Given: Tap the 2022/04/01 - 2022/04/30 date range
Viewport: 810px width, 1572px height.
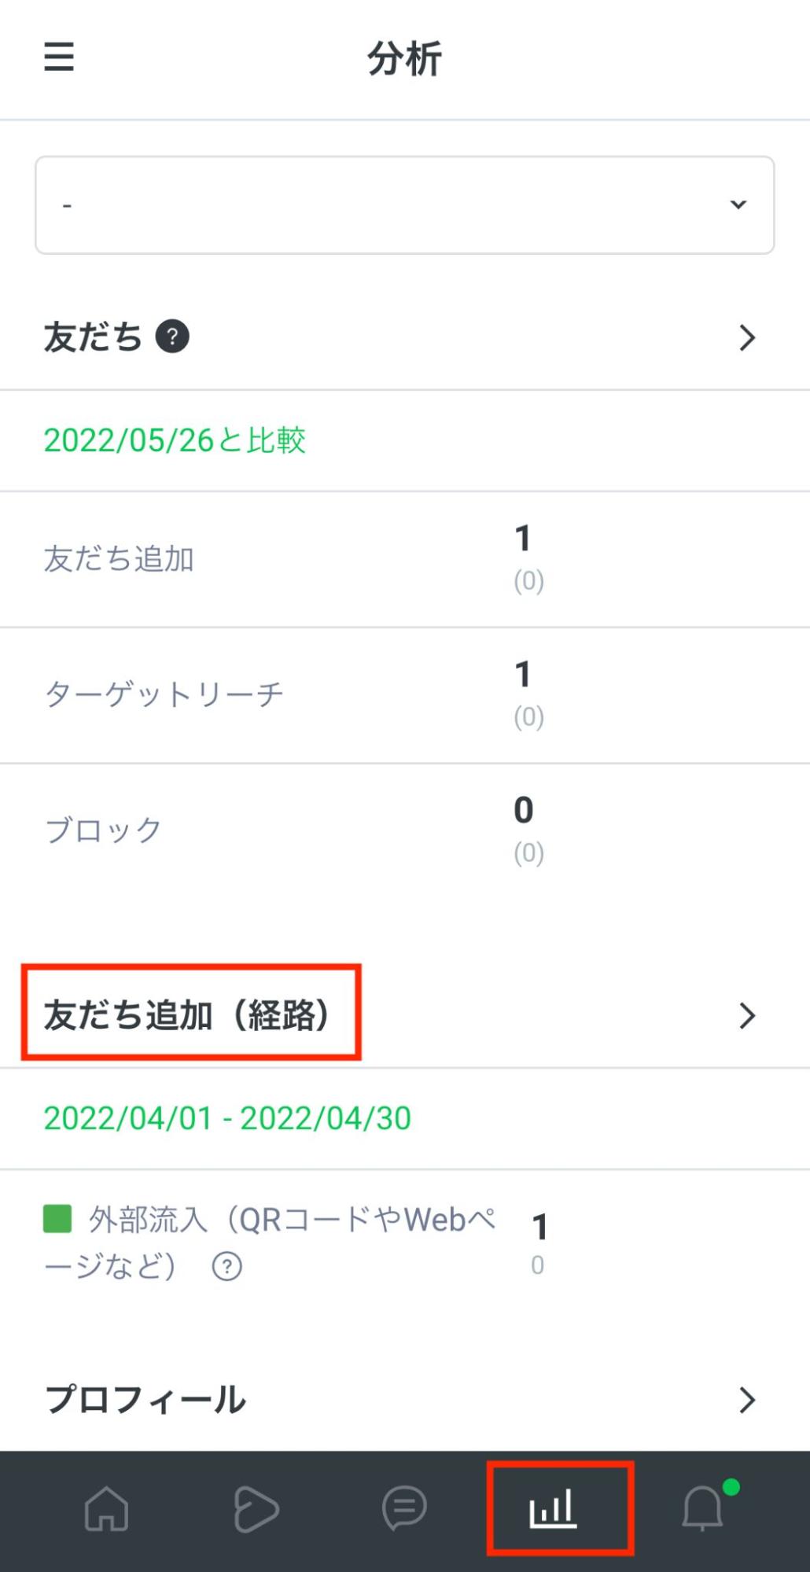Looking at the screenshot, I should 227,1119.
